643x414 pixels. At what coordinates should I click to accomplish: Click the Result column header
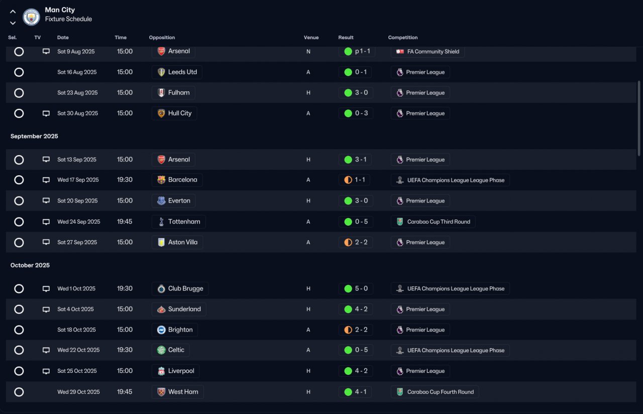[346, 38]
